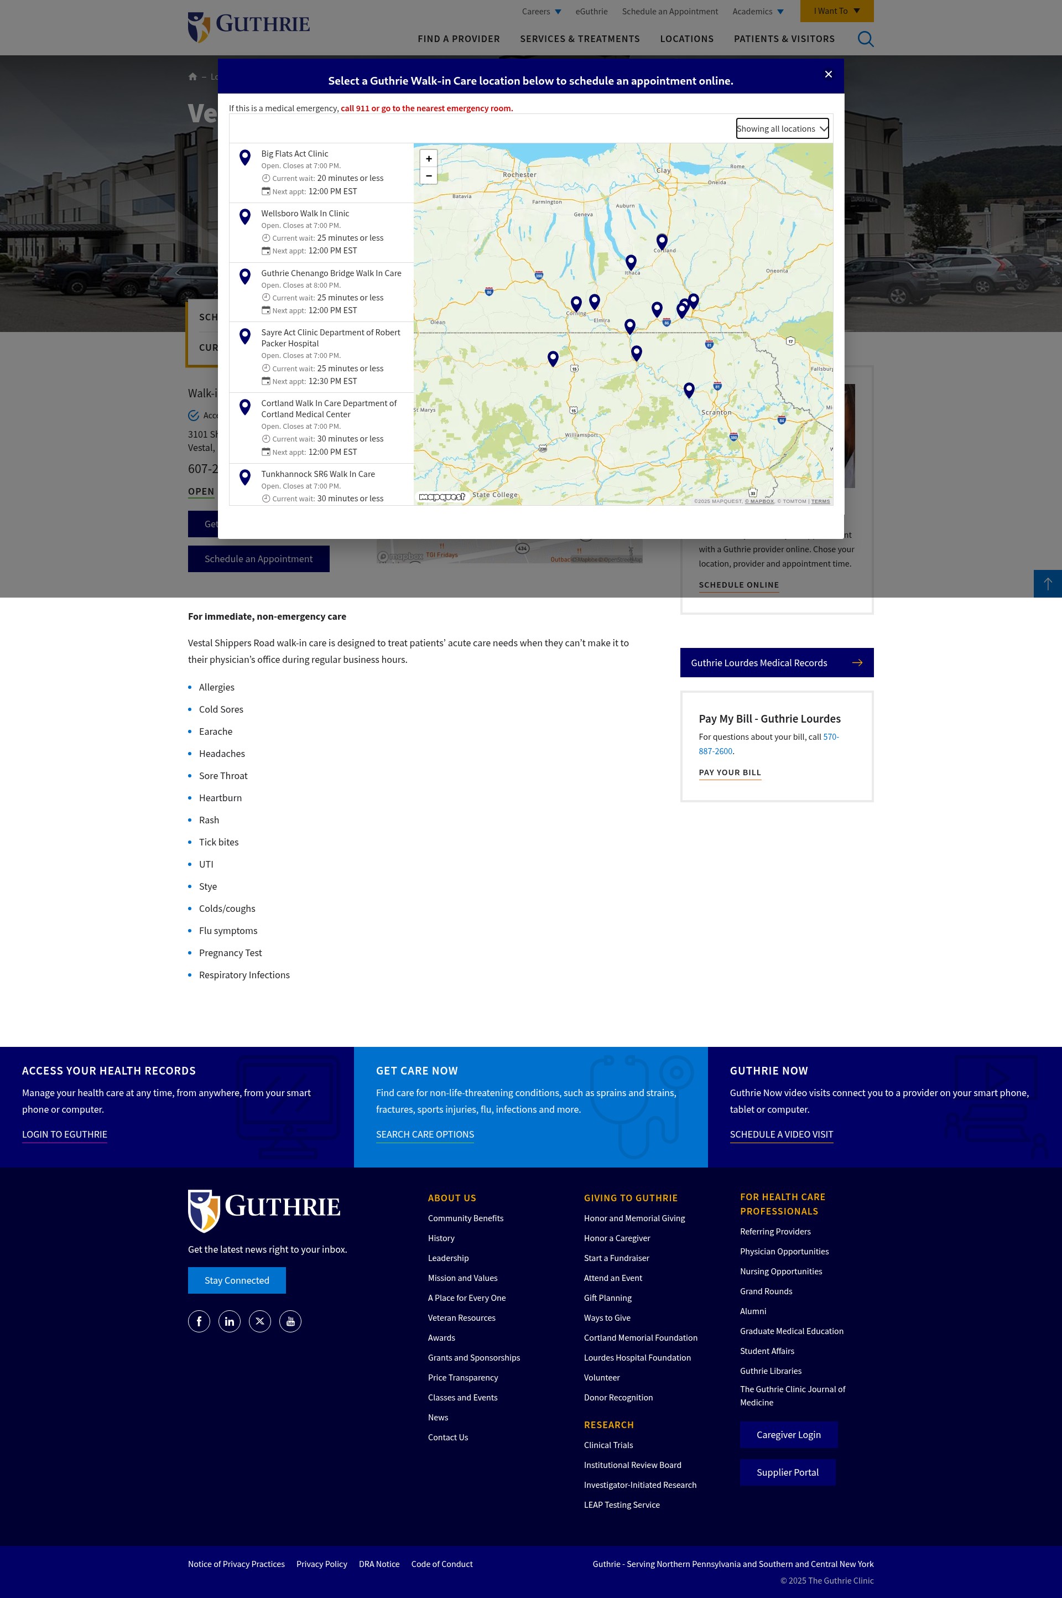Screen dimensions: 1062x1598
Task: Jump back to top with arrow button
Action: point(1047,583)
